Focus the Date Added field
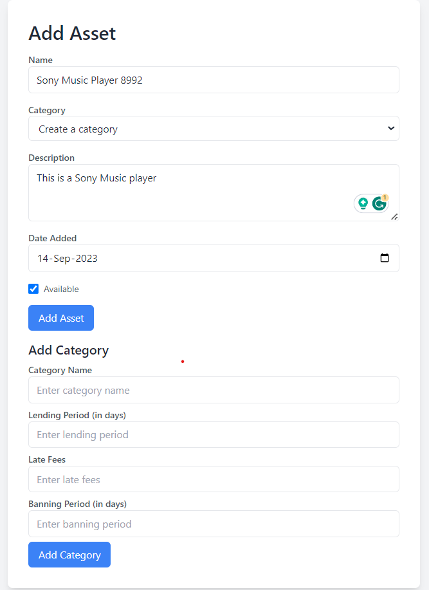Image resolution: width=429 pixels, height=590 pixels. 214,258
